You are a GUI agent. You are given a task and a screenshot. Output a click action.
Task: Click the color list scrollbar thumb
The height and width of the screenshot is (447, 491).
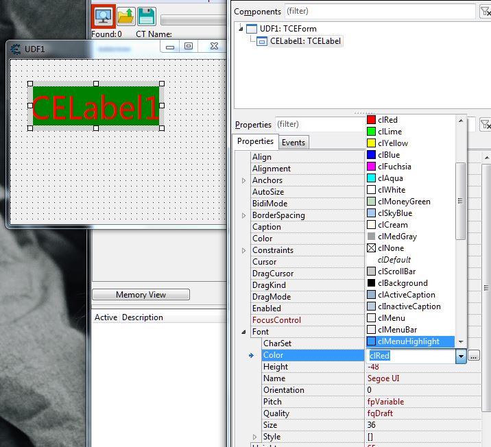point(460,201)
